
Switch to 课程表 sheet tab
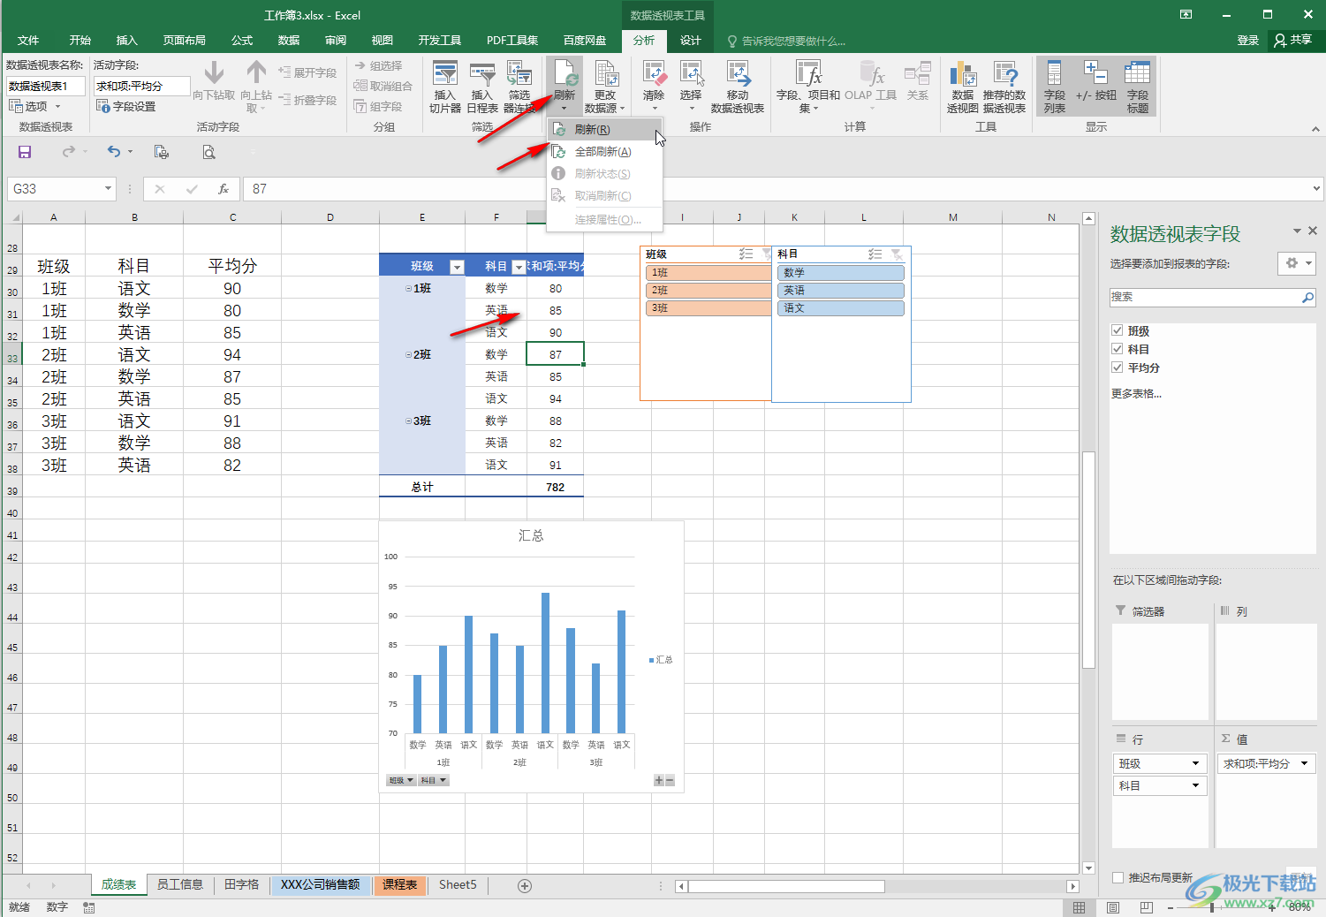399,884
